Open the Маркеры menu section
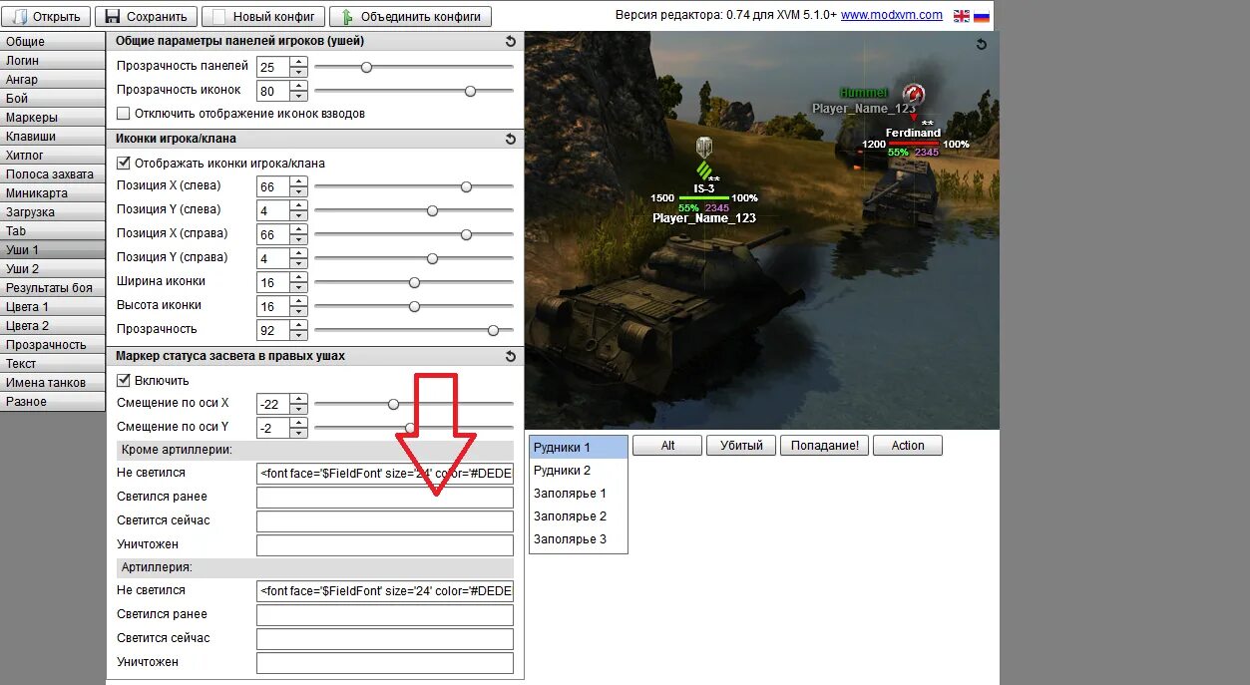The image size is (1250, 685). point(53,118)
